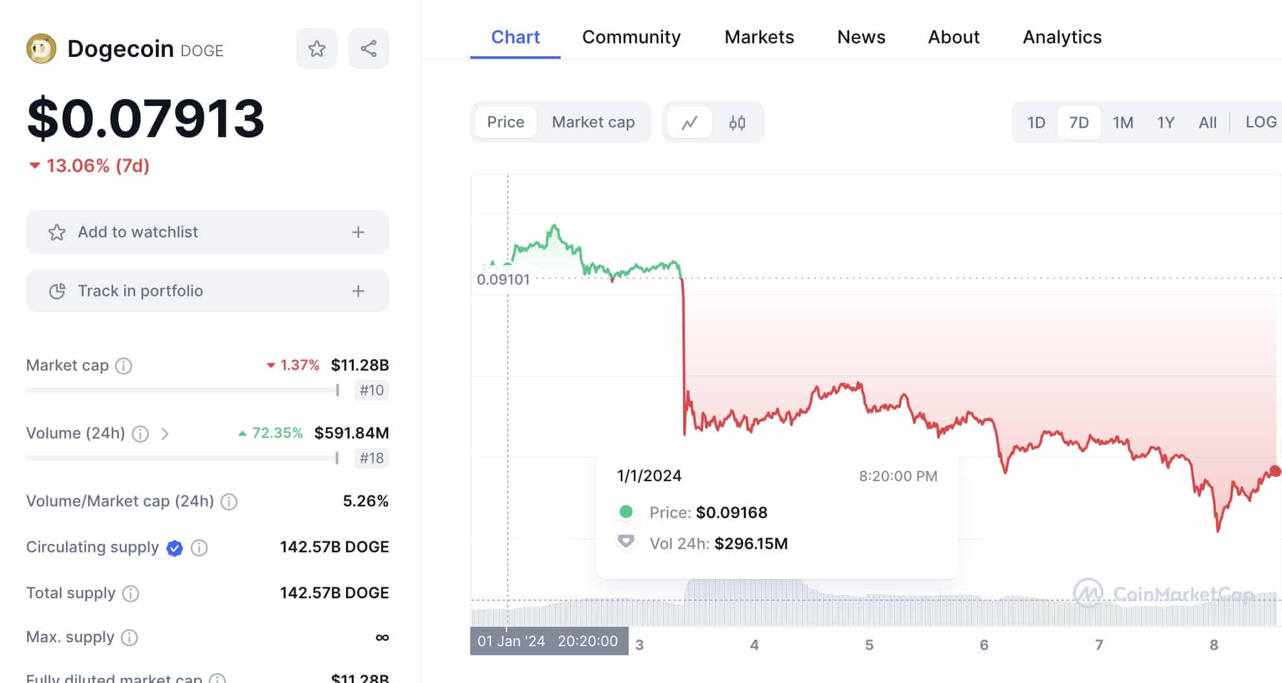
Task: Open the News tab
Action: (x=861, y=37)
